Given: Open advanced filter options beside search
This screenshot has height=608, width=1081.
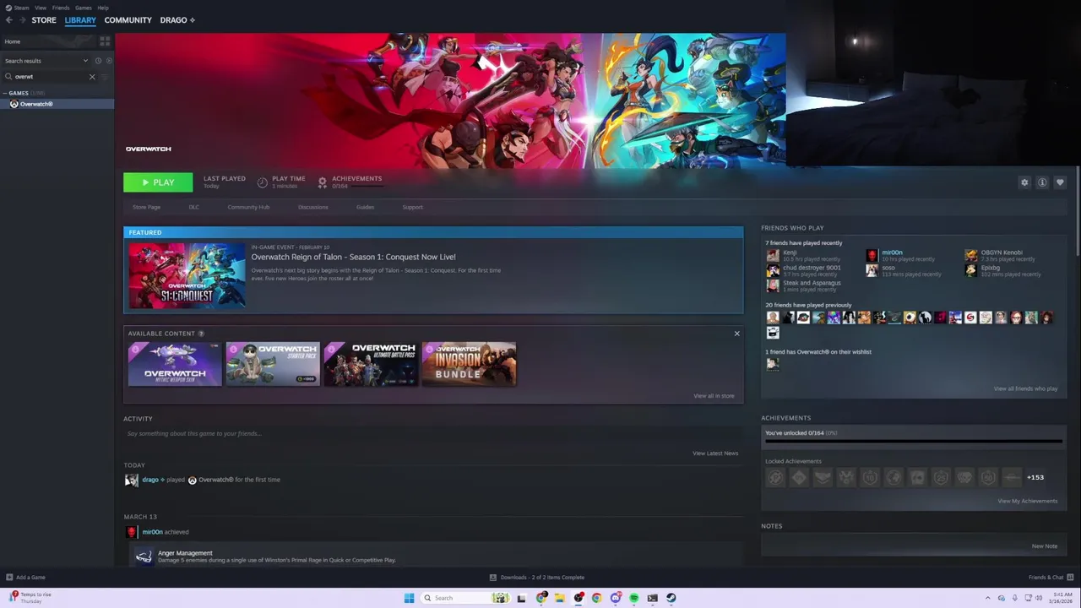Looking at the screenshot, I should 105,77.
